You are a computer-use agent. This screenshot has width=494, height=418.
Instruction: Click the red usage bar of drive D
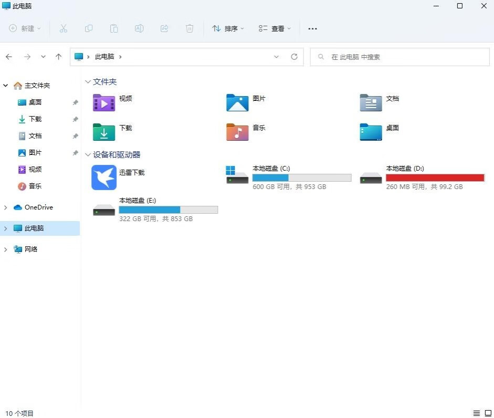[x=435, y=178]
